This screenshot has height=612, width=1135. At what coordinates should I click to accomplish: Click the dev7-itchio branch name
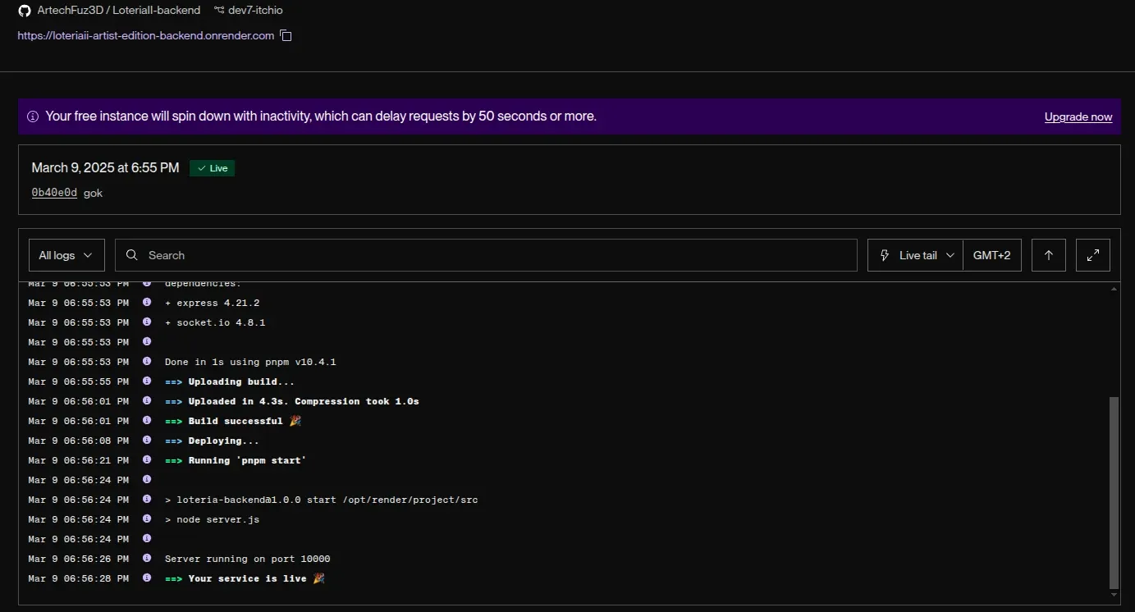tap(255, 11)
